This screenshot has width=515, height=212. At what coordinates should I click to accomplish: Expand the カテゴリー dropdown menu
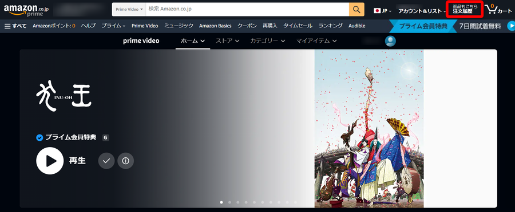pyautogui.click(x=267, y=41)
